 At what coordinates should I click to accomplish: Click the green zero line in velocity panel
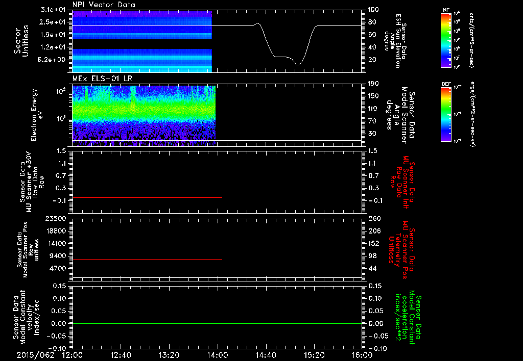[x=217, y=323]
